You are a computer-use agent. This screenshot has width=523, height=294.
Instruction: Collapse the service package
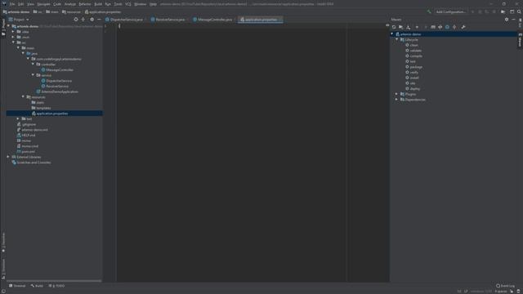click(33, 75)
